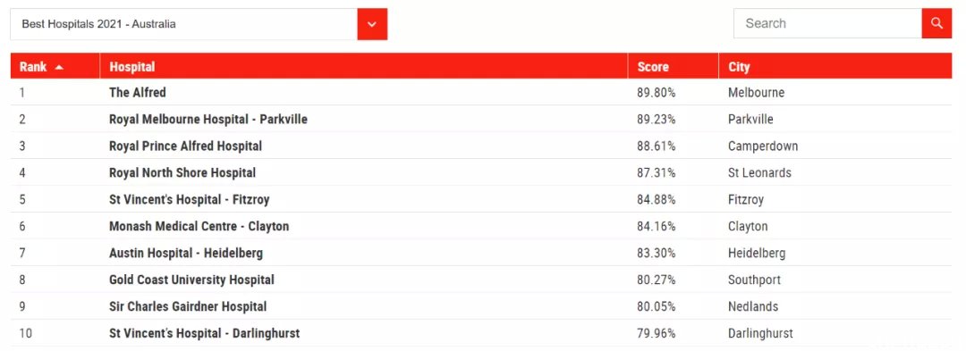The width and height of the screenshot is (966, 351).
Task: Select St Vincent's Hospital - Fitzroy
Action: click(189, 200)
